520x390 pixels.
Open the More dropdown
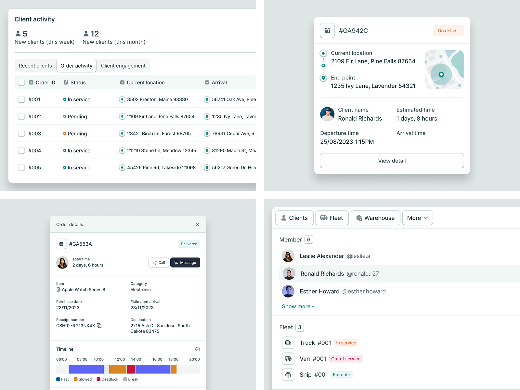point(417,218)
